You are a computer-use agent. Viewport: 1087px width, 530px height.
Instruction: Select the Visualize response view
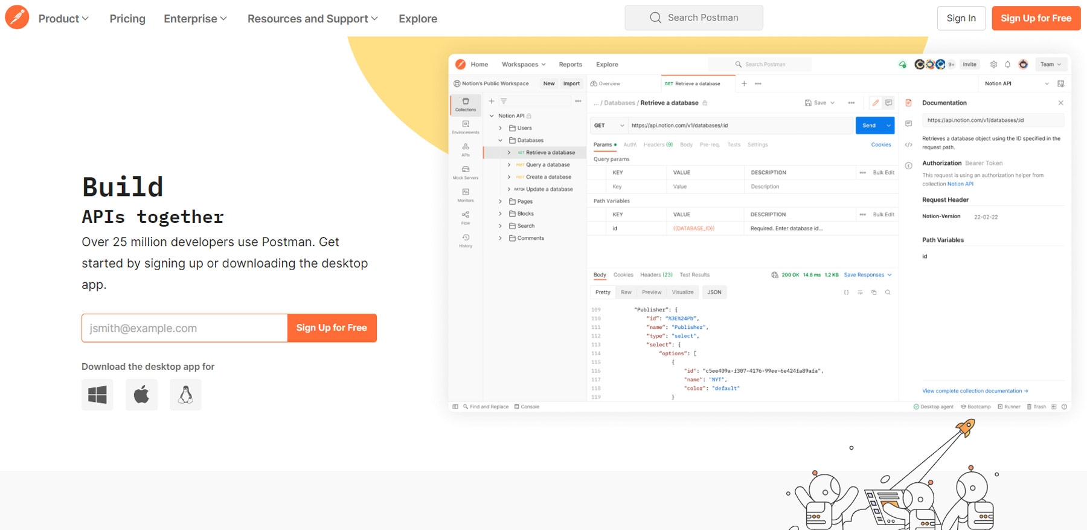pyautogui.click(x=682, y=292)
